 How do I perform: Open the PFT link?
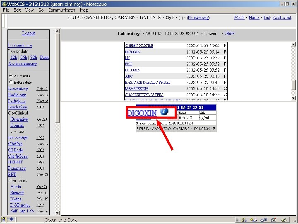(12, 174)
